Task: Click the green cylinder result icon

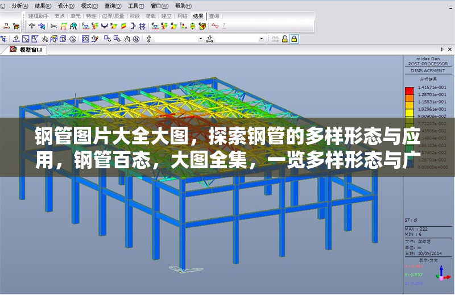Action: click(x=193, y=26)
